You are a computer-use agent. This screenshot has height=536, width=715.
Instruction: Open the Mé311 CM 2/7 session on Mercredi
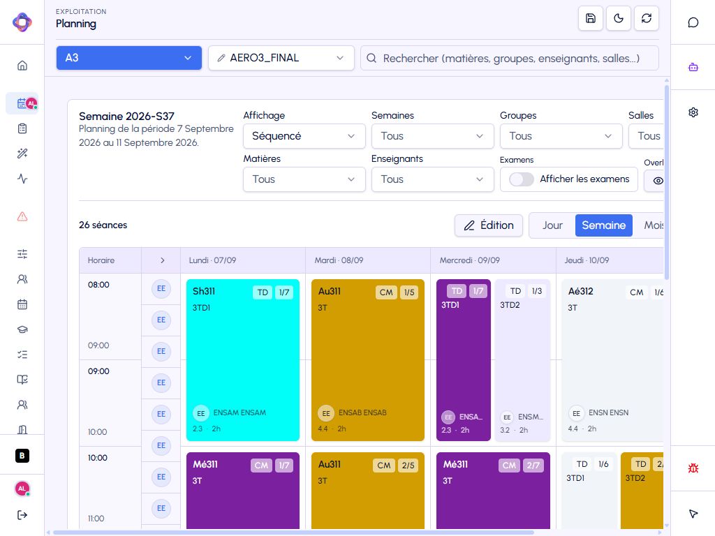[493, 491]
